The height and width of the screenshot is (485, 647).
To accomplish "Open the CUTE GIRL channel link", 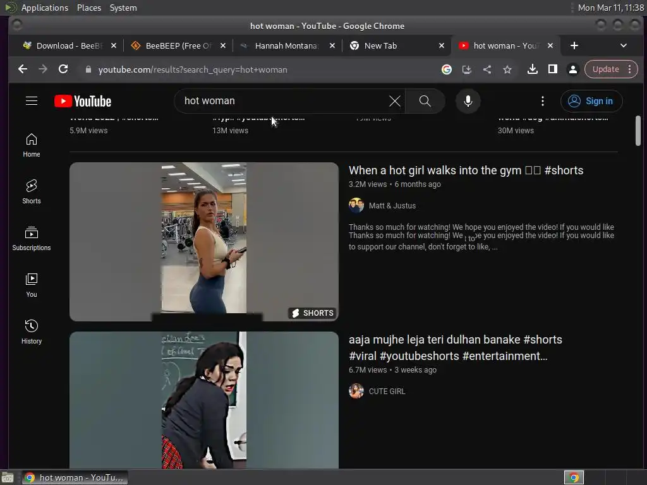I will pos(387,391).
